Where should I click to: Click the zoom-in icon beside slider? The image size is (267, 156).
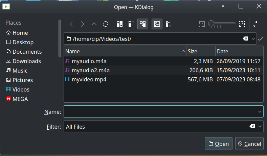pos(242,24)
